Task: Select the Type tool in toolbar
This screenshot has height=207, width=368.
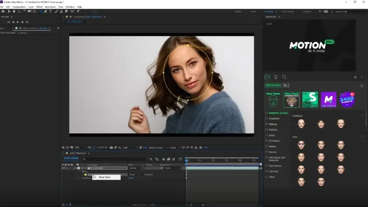Action: click(x=50, y=11)
